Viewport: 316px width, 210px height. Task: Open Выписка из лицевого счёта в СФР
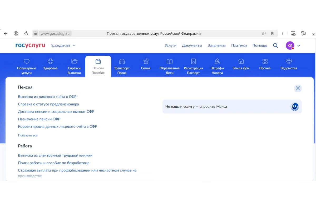click(47, 97)
